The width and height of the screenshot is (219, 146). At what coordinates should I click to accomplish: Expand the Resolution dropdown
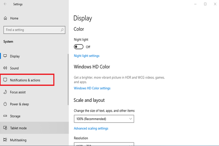[104, 144]
